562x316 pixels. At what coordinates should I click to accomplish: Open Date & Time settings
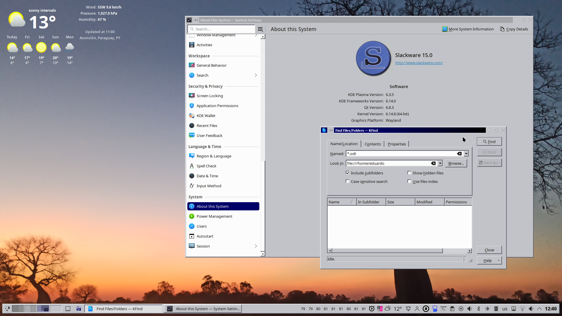(x=223, y=176)
